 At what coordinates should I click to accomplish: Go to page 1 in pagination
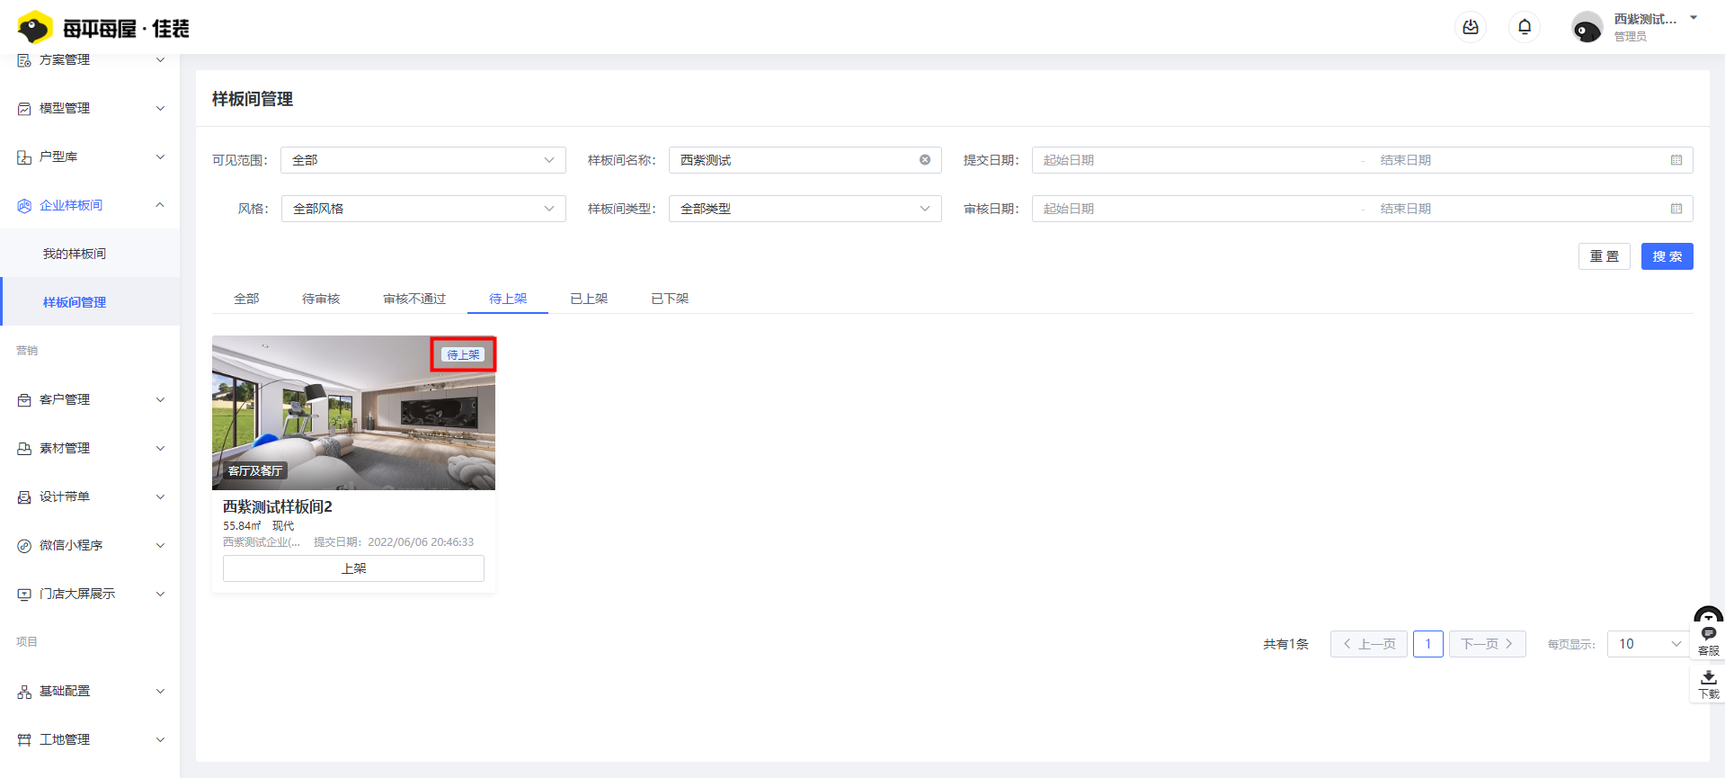tap(1428, 644)
